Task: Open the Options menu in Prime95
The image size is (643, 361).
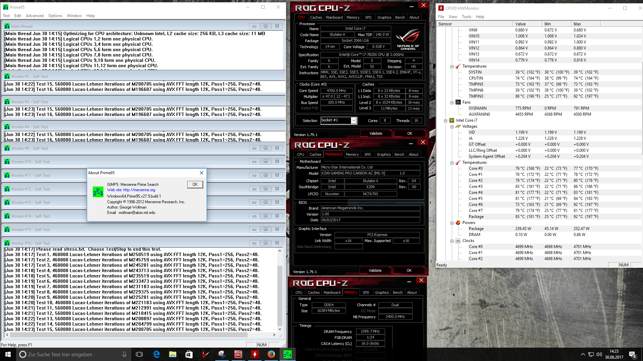Action: coord(55,16)
